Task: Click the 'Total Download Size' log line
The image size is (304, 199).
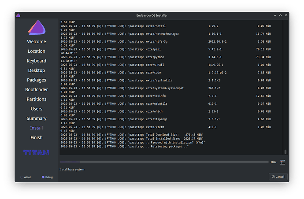Action: (132, 135)
